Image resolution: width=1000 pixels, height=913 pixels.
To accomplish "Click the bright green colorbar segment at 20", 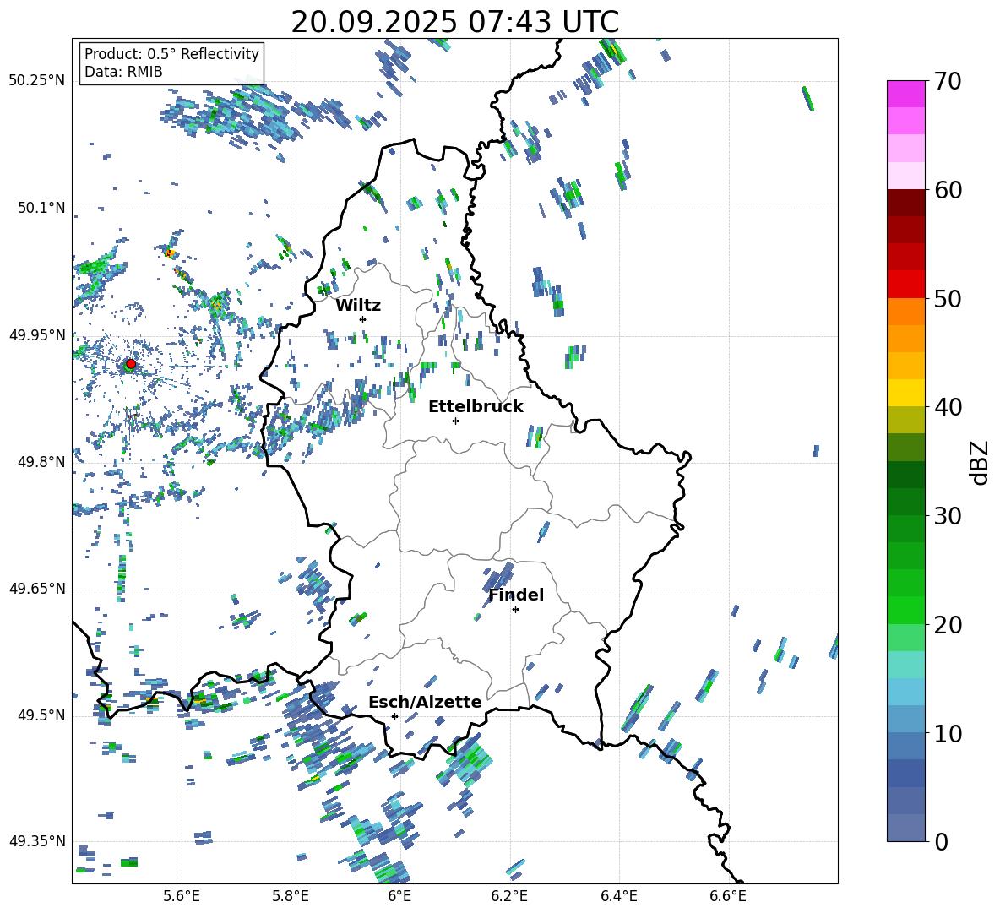I will tap(906, 610).
